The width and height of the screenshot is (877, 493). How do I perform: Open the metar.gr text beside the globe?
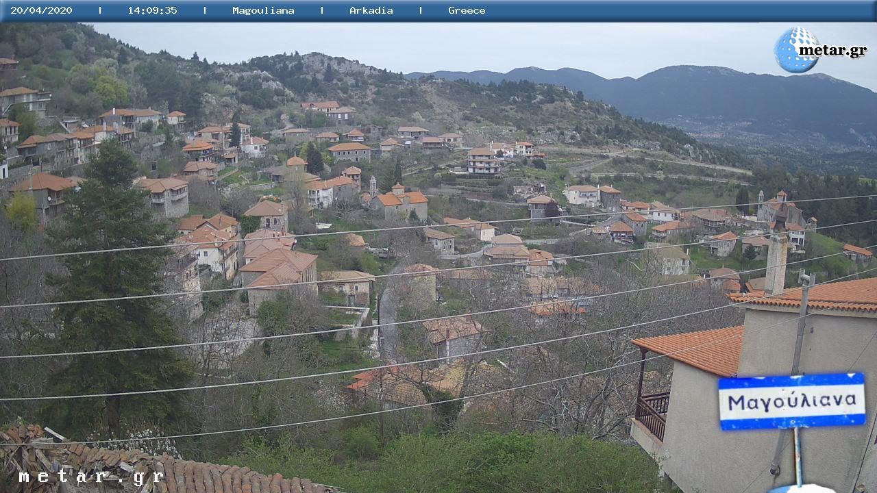(x=832, y=51)
